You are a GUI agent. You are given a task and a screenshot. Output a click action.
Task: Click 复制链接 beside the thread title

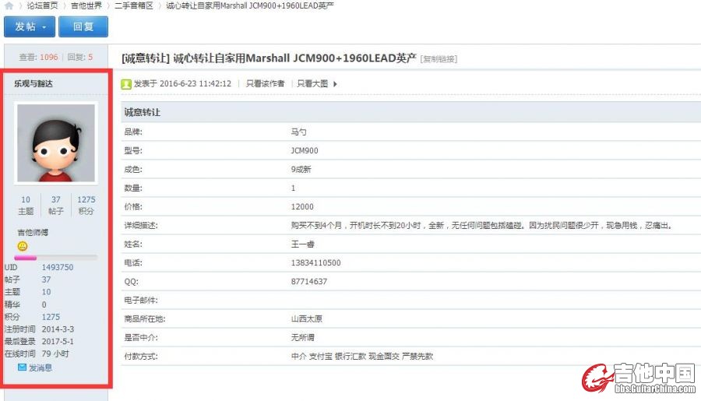click(439, 59)
